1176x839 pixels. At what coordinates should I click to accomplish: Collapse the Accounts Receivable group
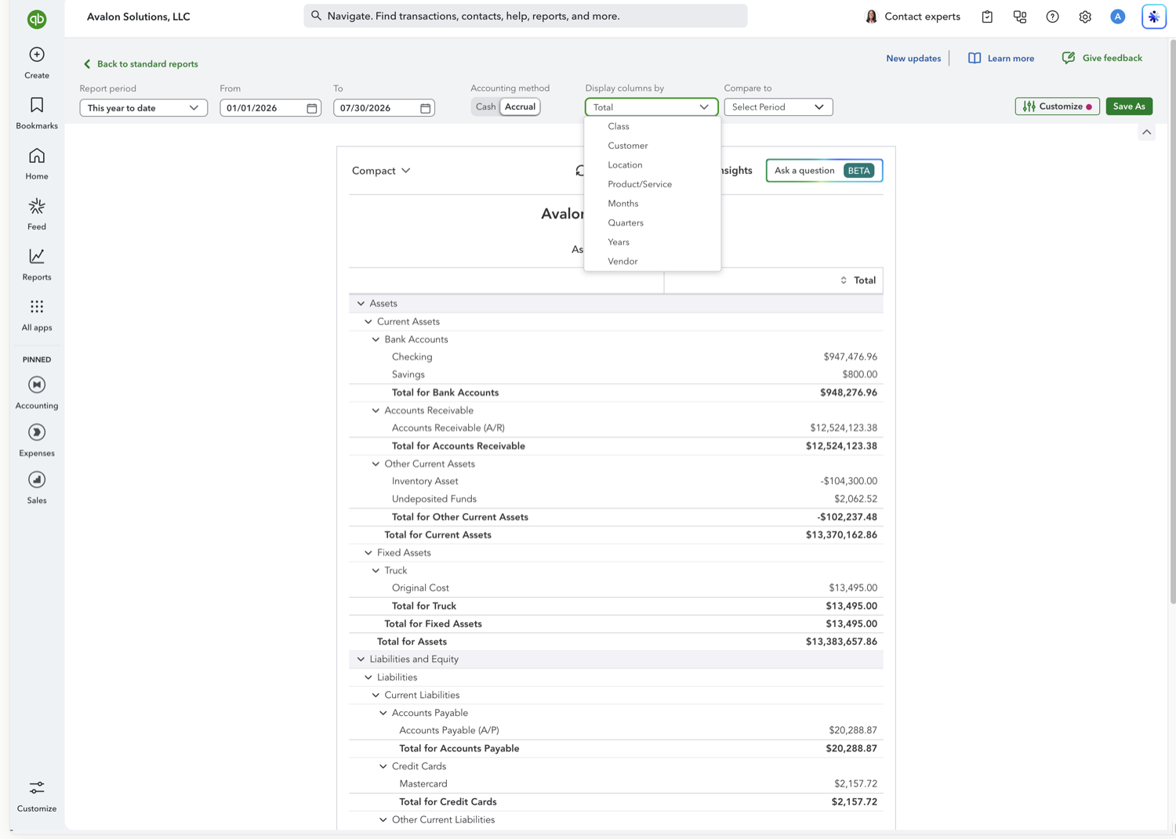(376, 410)
